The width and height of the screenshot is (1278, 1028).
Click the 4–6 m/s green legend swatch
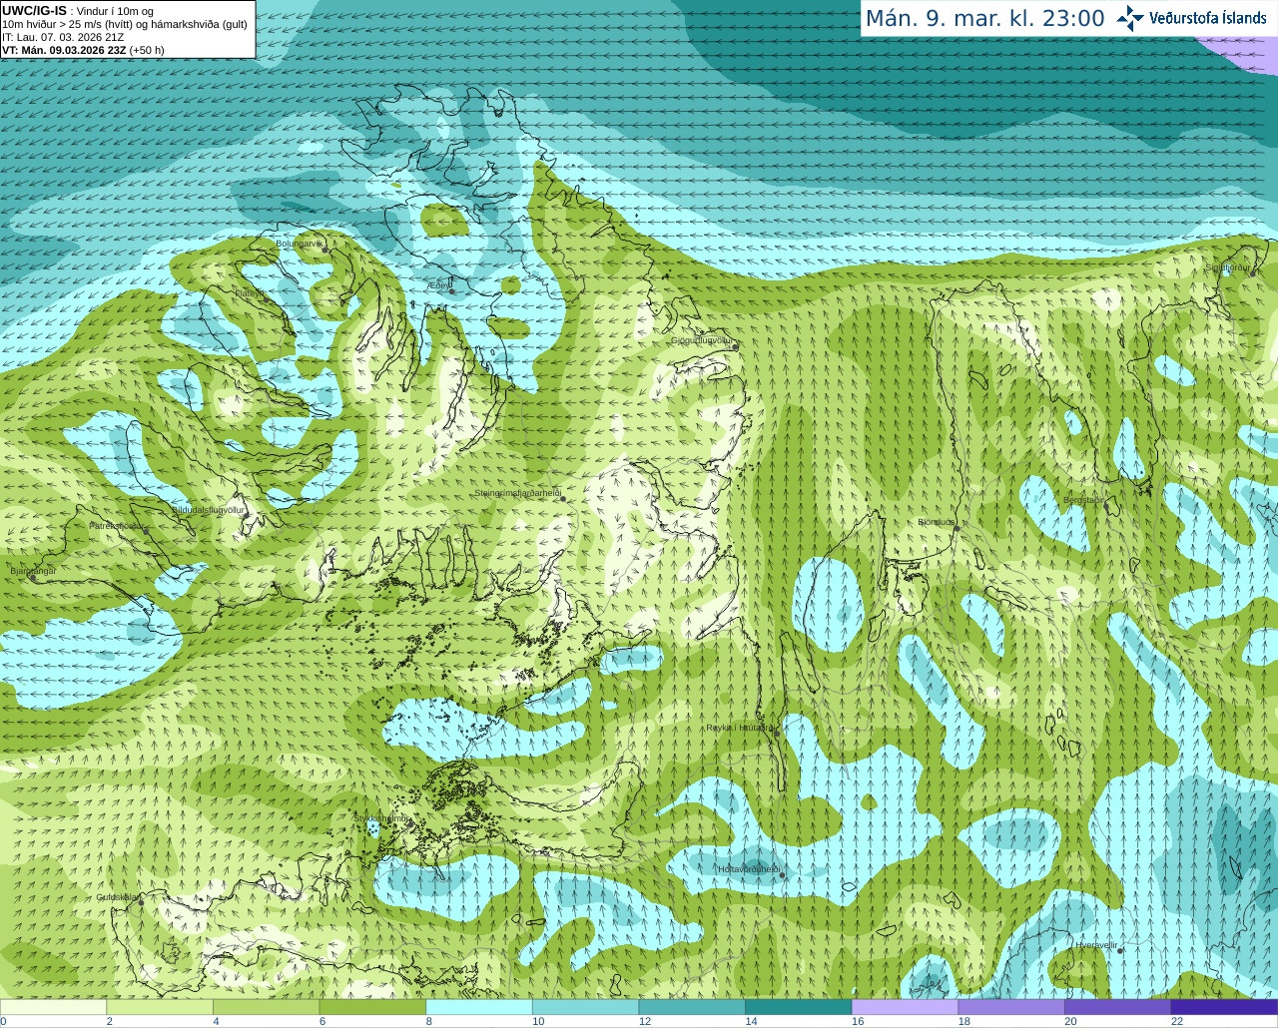tap(266, 1007)
